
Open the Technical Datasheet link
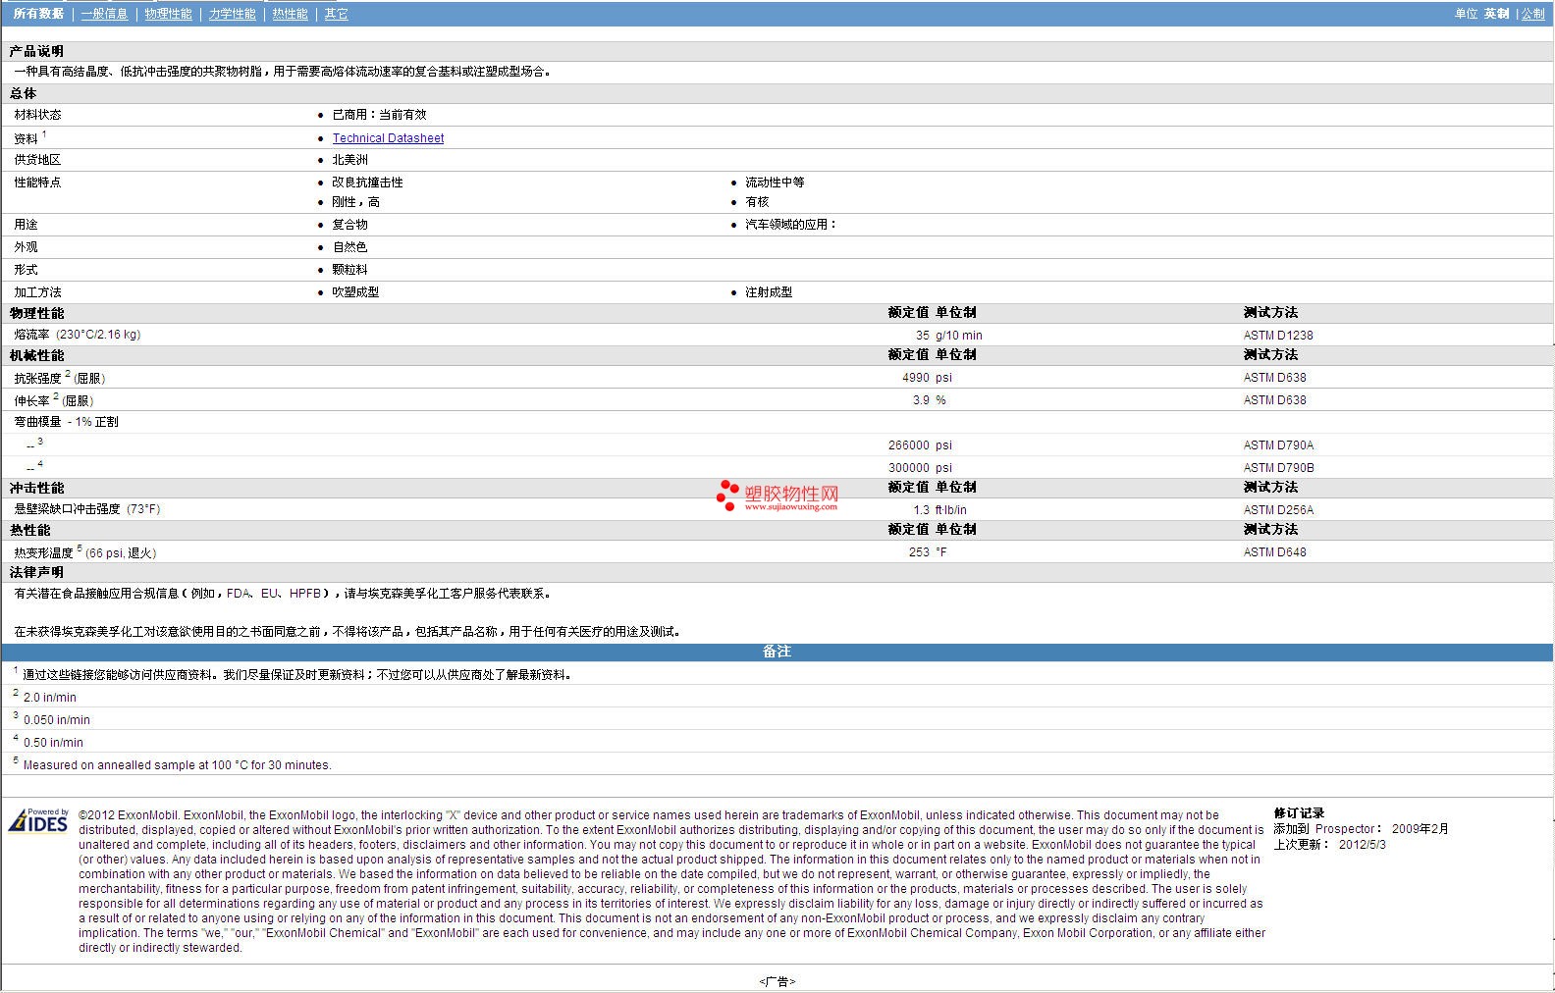click(x=388, y=138)
